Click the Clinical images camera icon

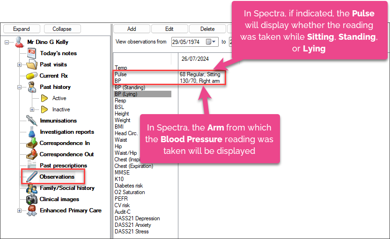[31, 199]
